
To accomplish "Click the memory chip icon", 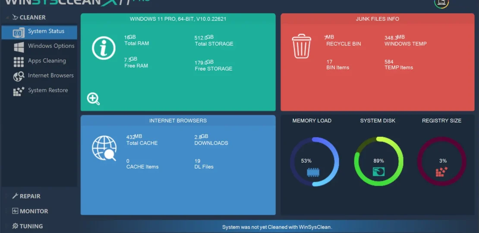I will click(x=313, y=173).
